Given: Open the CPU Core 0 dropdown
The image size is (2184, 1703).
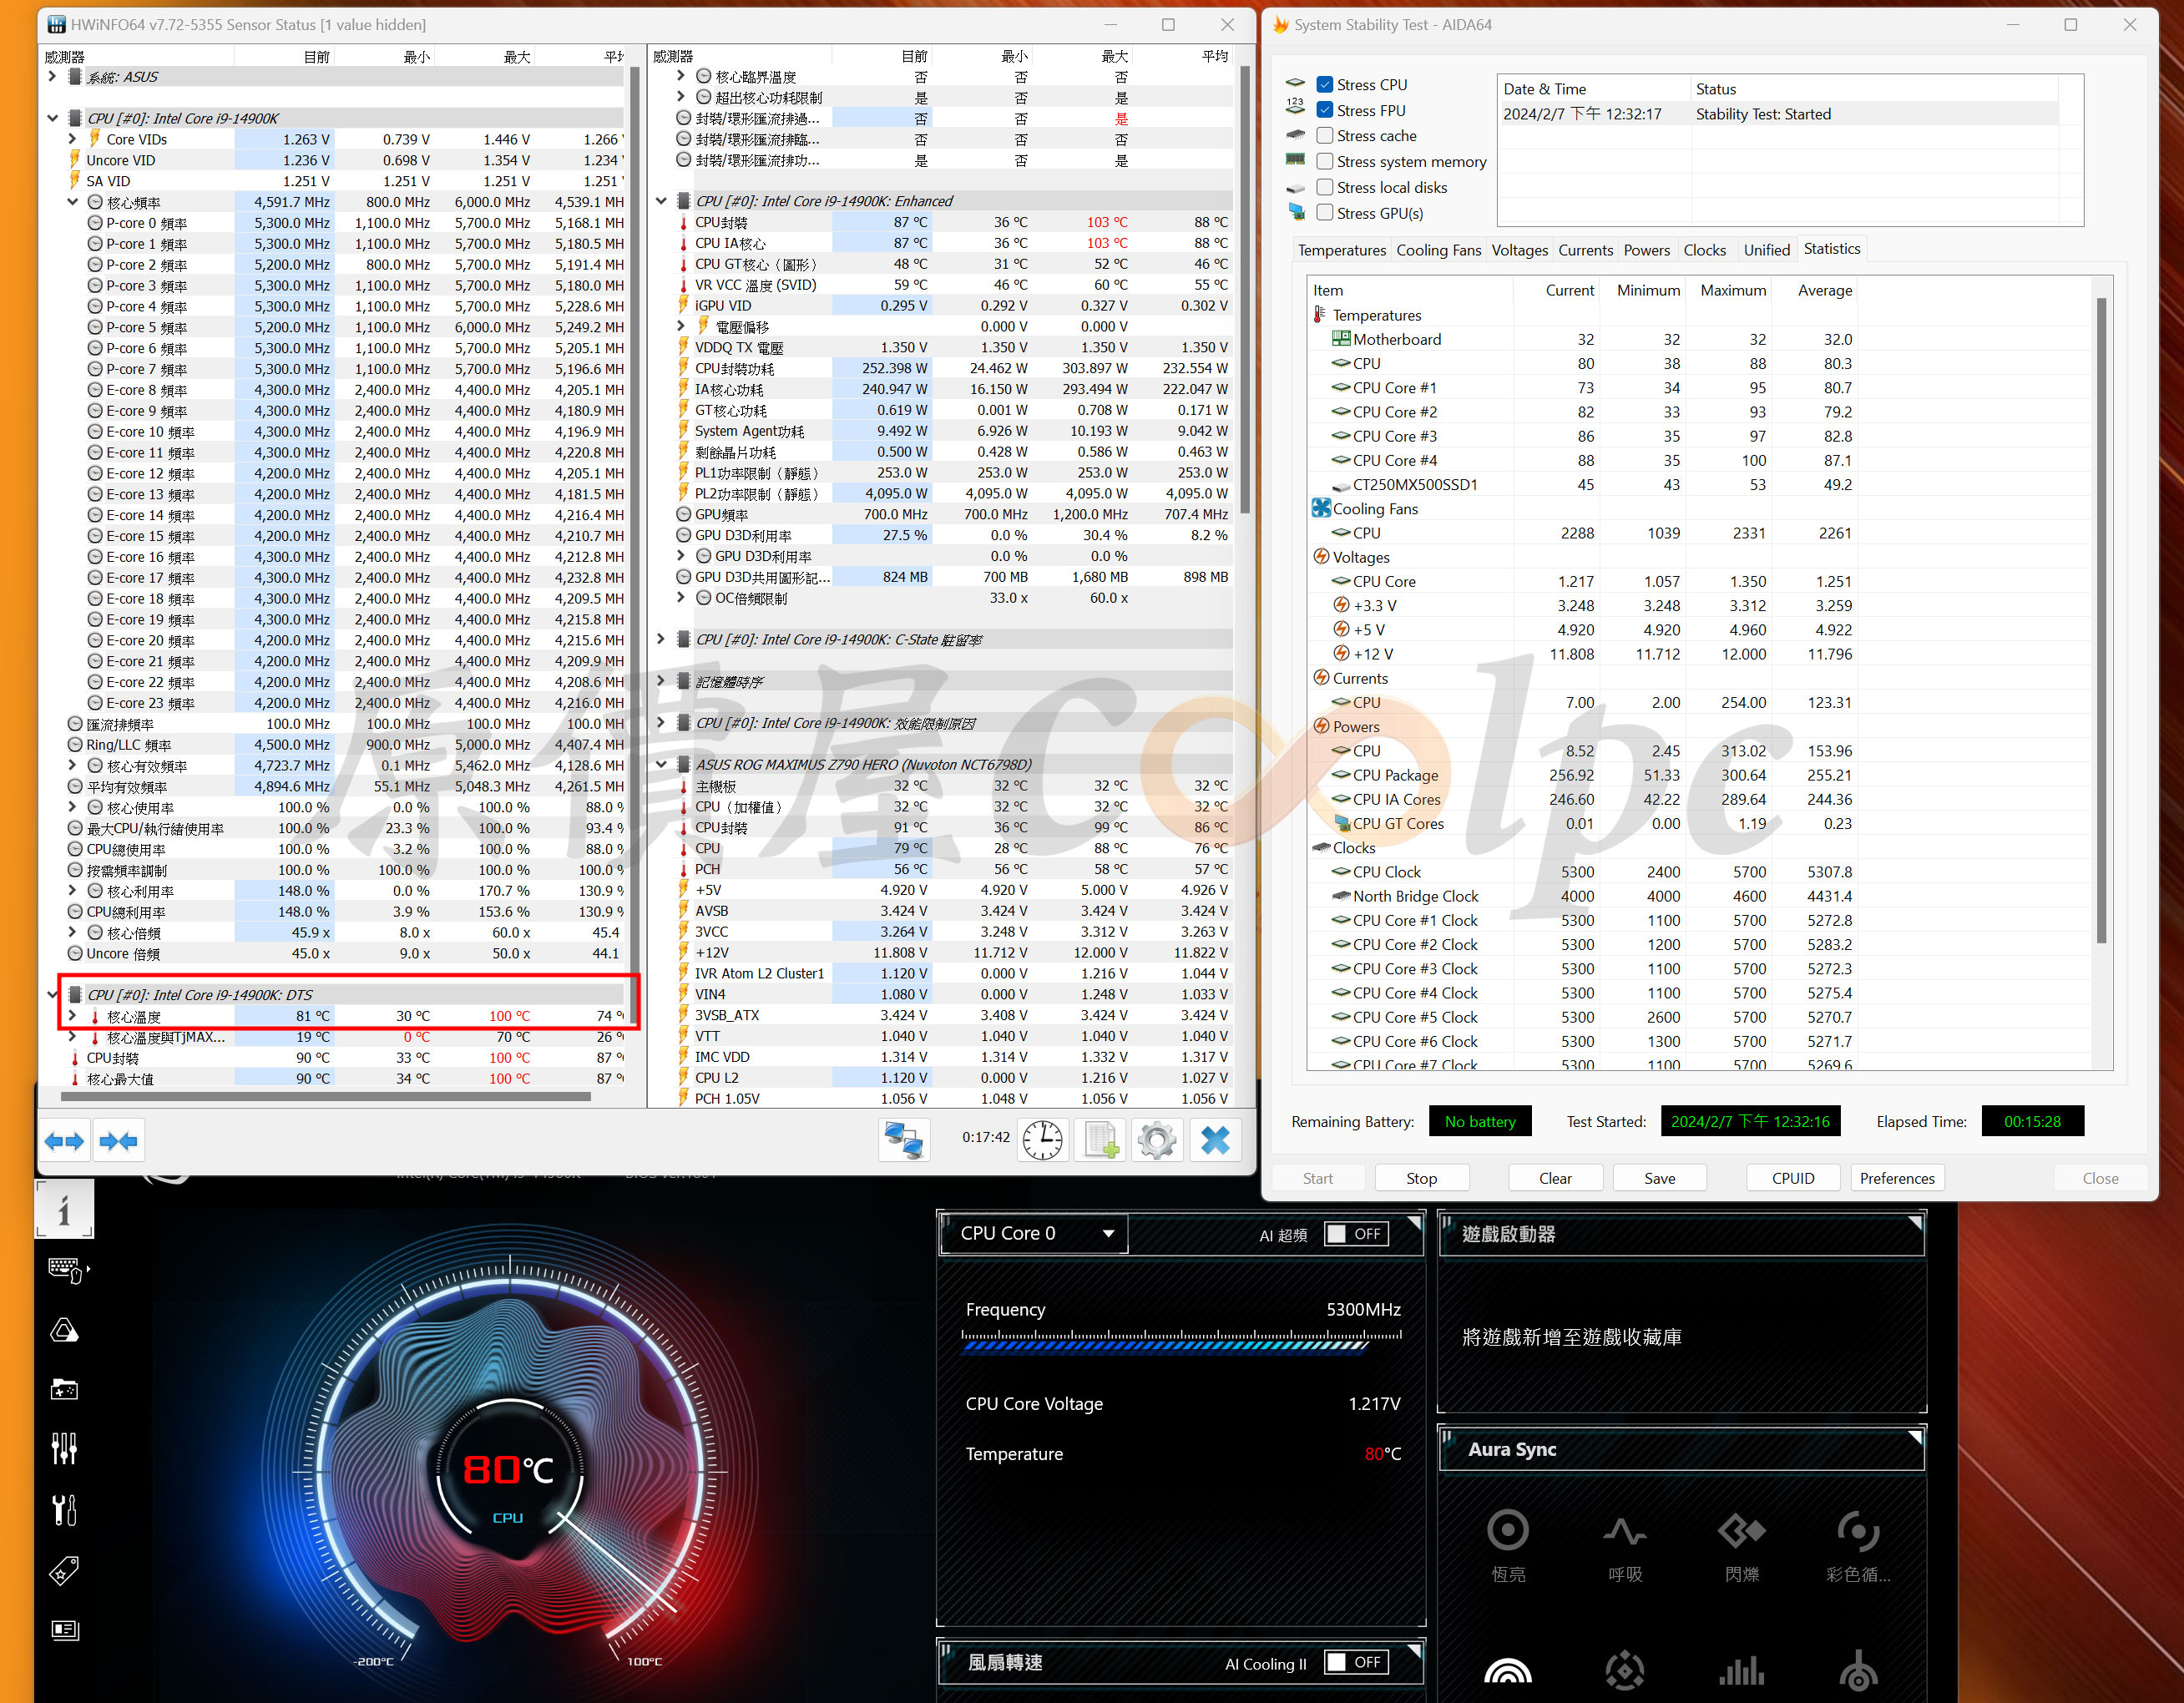Looking at the screenshot, I should 1035,1234.
